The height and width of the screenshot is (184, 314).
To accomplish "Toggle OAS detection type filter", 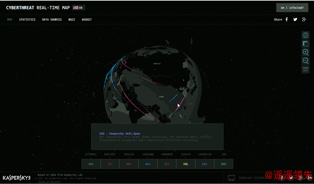I will (91, 164).
